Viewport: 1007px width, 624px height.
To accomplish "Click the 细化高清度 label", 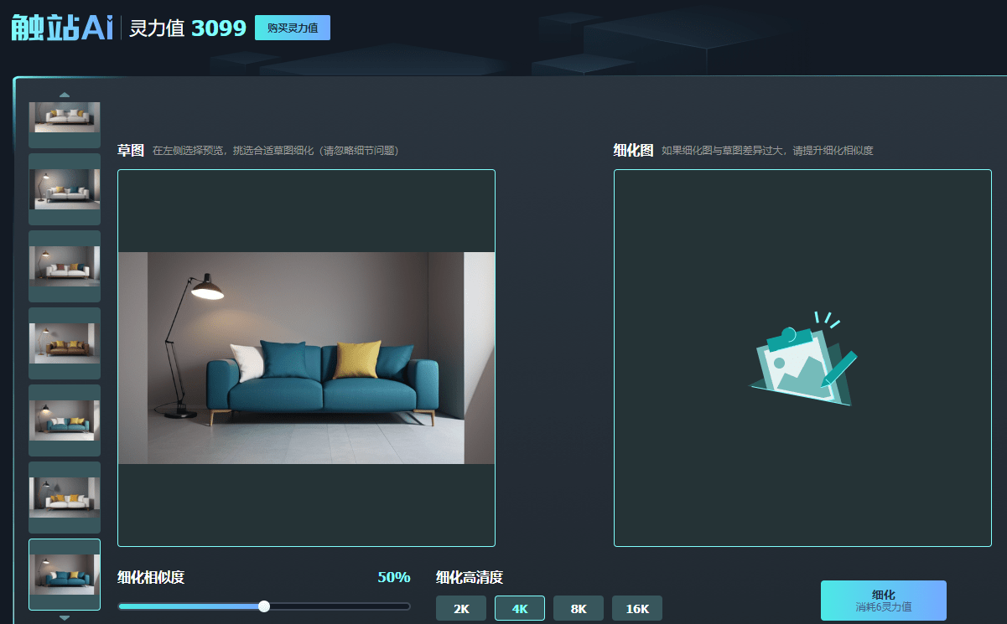I will click(x=470, y=577).
